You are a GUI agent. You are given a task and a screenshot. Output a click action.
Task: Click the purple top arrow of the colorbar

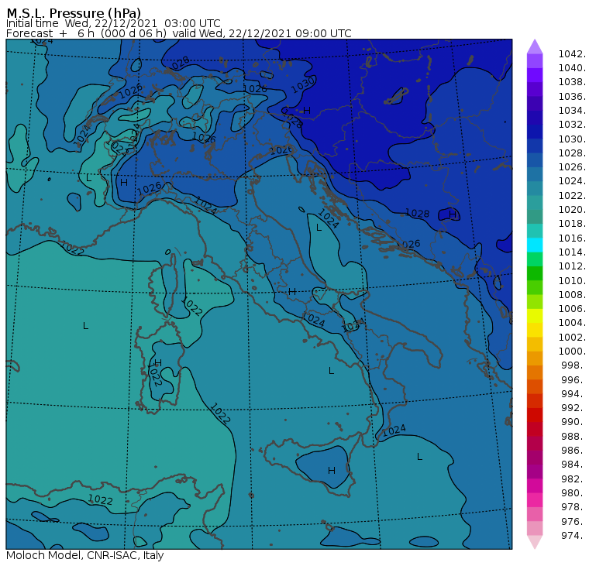(x=535, y=46)
